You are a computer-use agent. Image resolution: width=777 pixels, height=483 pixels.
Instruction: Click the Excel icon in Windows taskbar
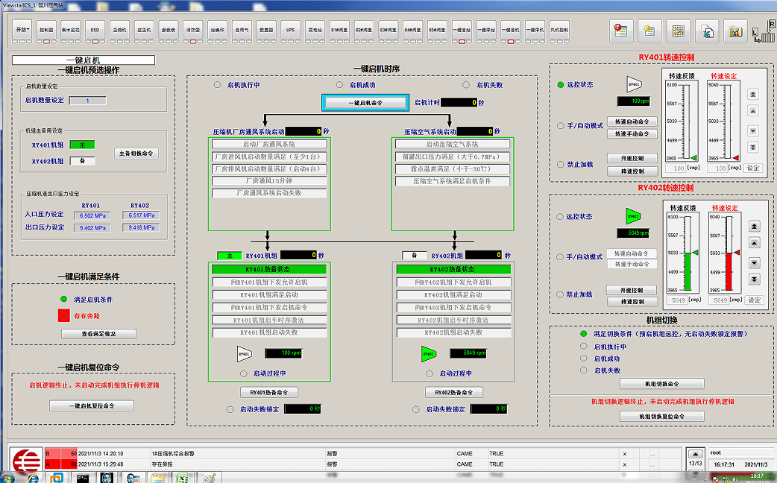pyautogui.click(x=180, y=477)
